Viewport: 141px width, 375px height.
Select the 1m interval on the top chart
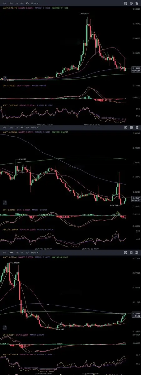point(4,3)
